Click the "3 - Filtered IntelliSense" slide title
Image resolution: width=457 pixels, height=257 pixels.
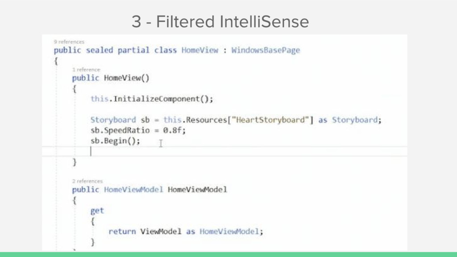pyautogui.click(x=220, y=21)
